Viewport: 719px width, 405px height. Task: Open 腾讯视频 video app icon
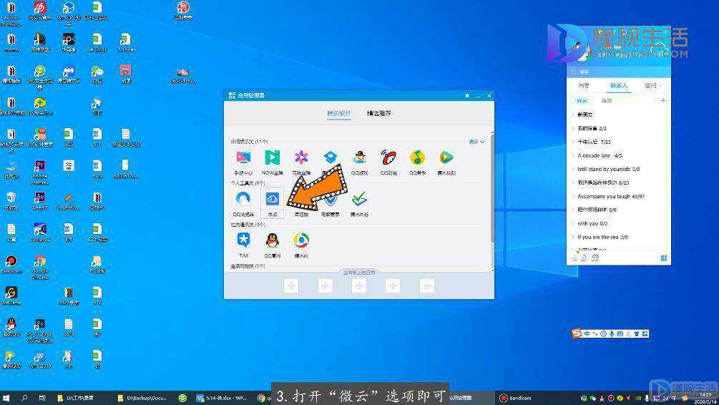(x=446, y=158)
